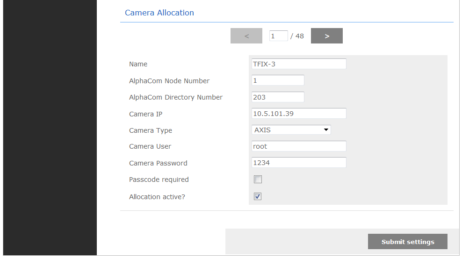Go to the next camera allocation page
462x259 pixels.
tap(327, 36)
